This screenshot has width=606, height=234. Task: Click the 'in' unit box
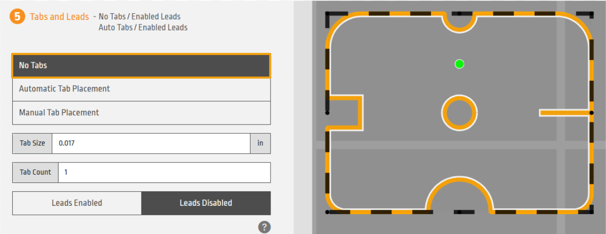click(260, 144)
